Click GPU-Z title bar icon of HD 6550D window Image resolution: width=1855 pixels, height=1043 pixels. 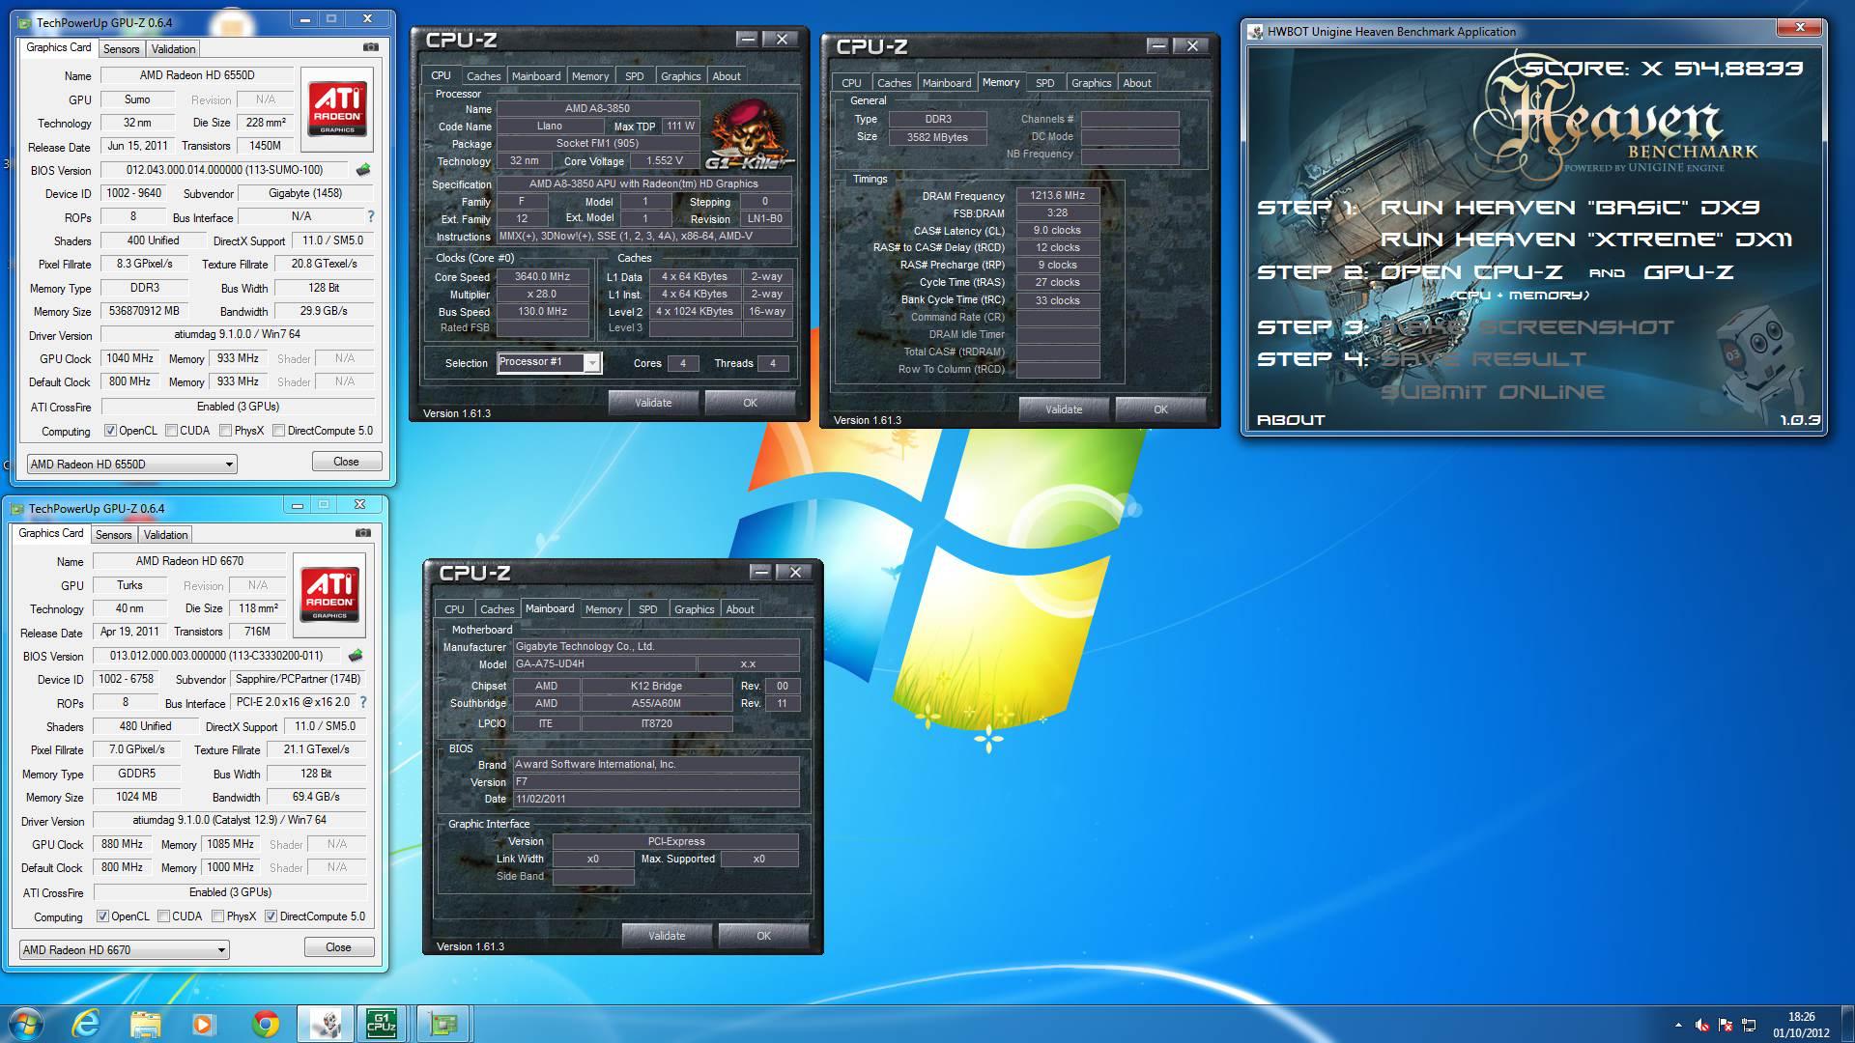pos(24,21)
